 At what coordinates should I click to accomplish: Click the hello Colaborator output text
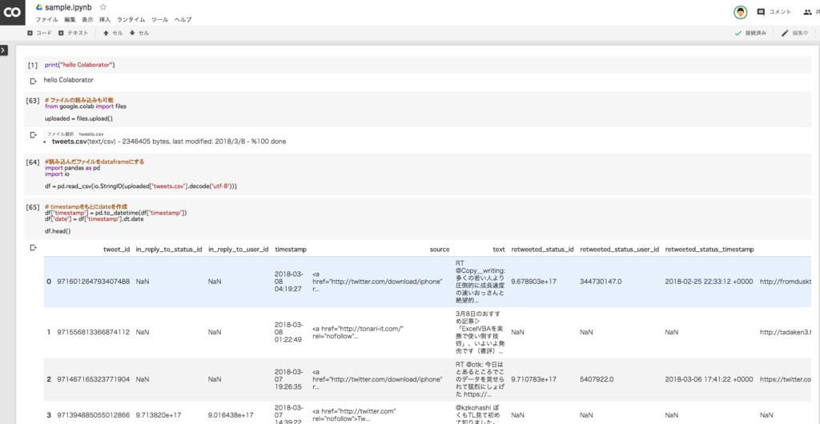click(x=69, y=81)
